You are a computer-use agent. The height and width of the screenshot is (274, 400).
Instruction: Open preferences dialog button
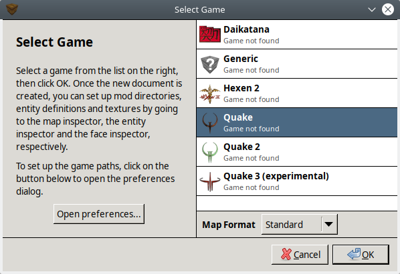99,214
